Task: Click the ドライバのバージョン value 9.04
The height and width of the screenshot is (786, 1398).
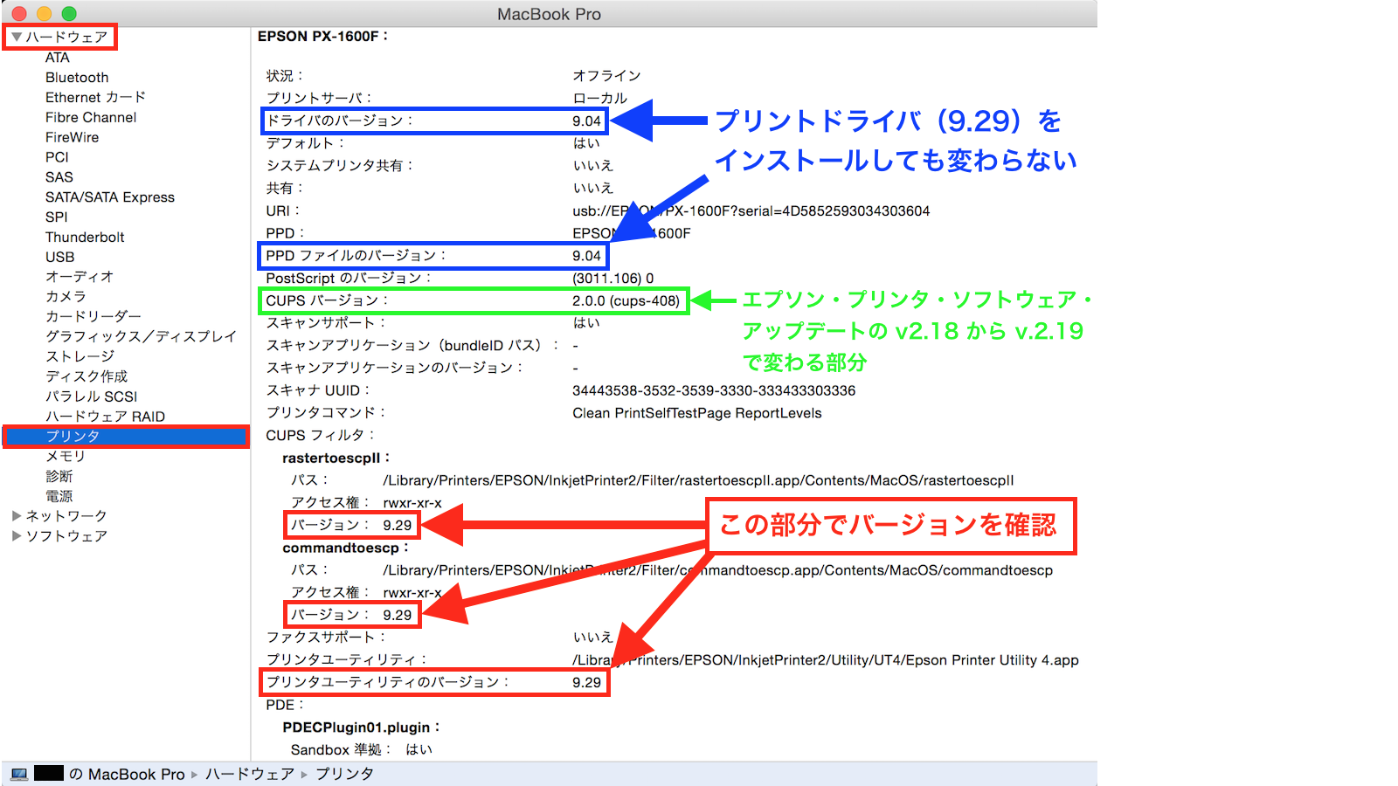Action: coord(587,121)
